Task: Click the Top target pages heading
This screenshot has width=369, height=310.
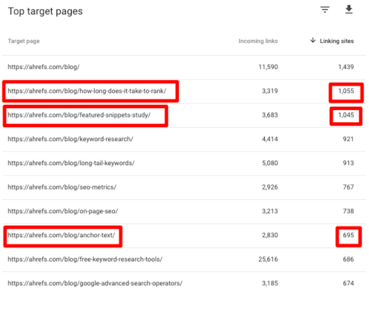Action: coord(45,12)
